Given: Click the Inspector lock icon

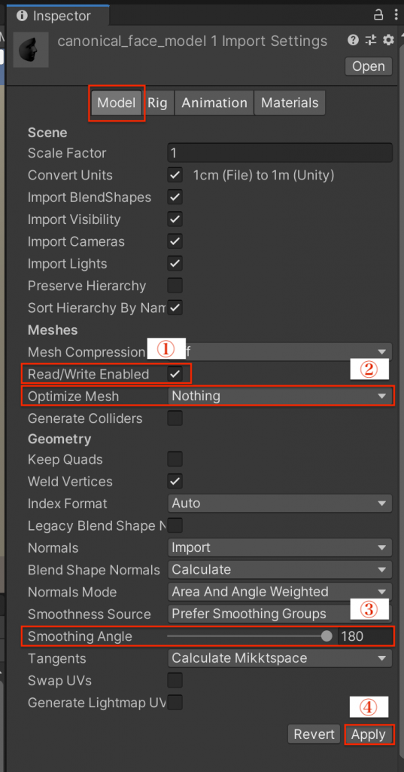Looking at the screenshot, I should (x=378, y=15).
